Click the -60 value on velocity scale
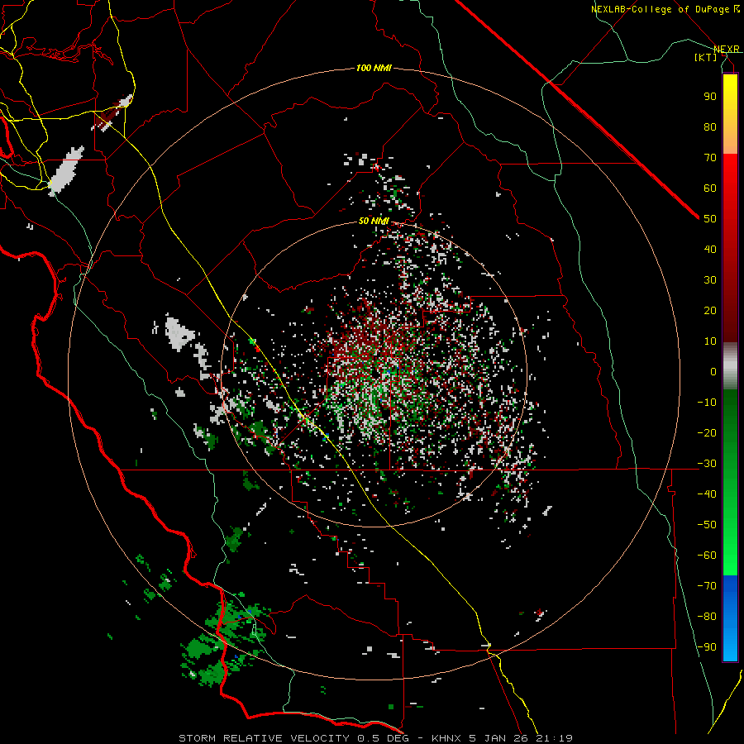 [707, 556]
